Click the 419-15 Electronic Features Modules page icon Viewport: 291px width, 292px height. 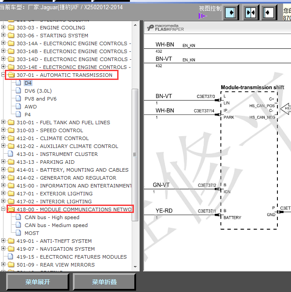(11, 256)
